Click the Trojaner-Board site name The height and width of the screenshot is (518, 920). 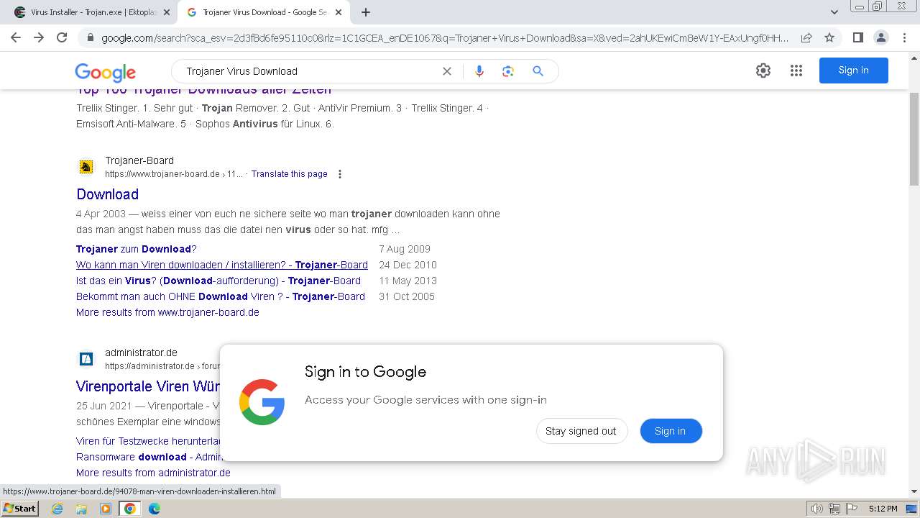[x=139, y=160]
